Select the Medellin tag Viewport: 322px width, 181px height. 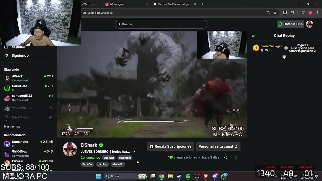click(x=118, y=164)
